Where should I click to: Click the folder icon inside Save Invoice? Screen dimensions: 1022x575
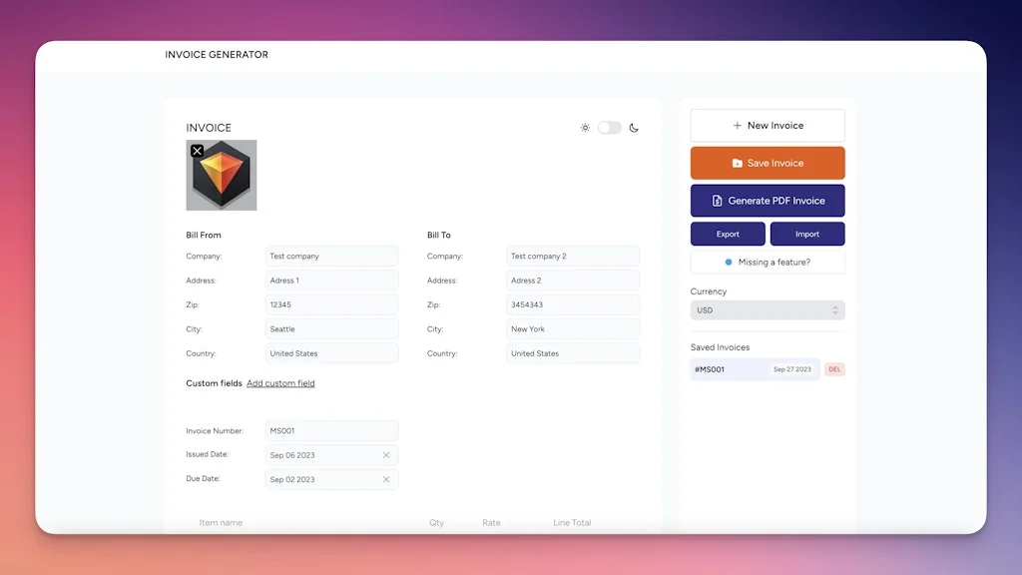click(736, 163)
